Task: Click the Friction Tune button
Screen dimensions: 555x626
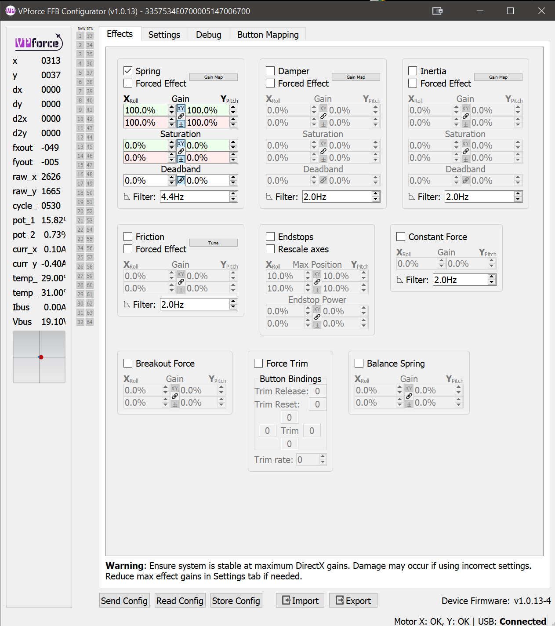Action: pos(214,243)
